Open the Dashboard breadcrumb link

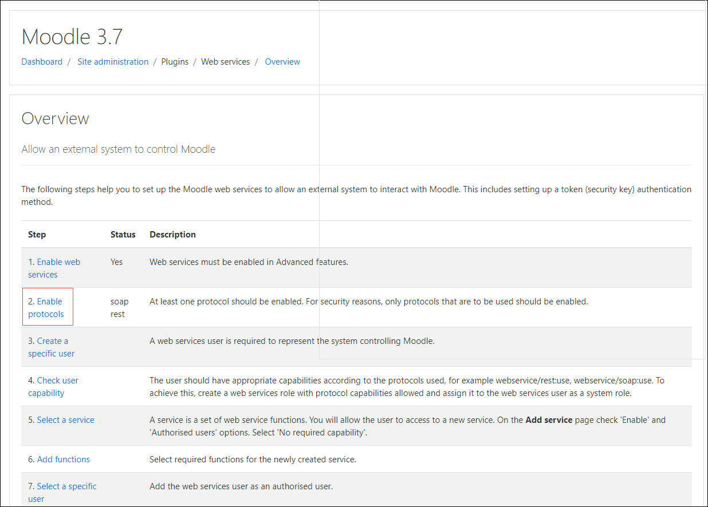pos(42,62)
